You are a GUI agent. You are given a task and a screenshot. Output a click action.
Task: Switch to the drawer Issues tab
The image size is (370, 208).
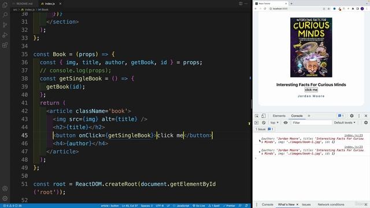click(306, 205)
